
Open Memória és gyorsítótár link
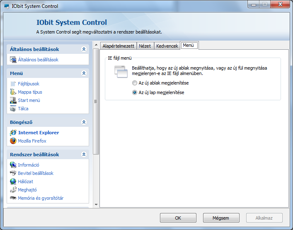(x=41, y=198)
